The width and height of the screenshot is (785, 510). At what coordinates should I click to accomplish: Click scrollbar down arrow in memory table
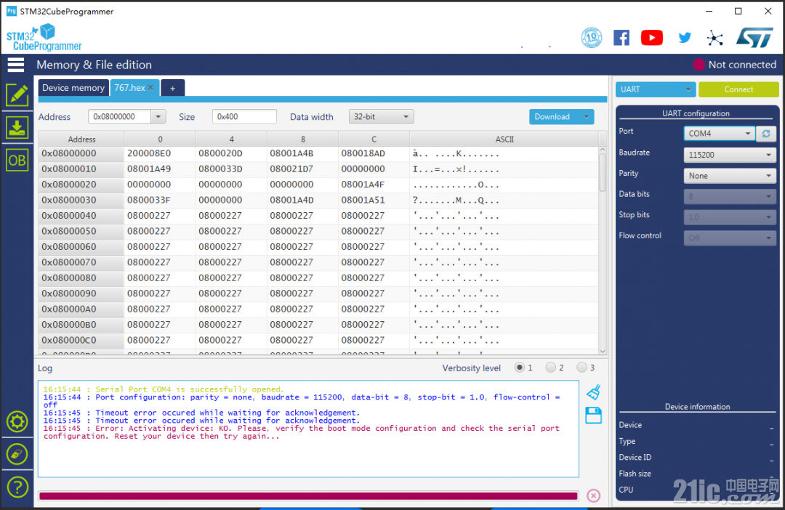click(603, 352)
